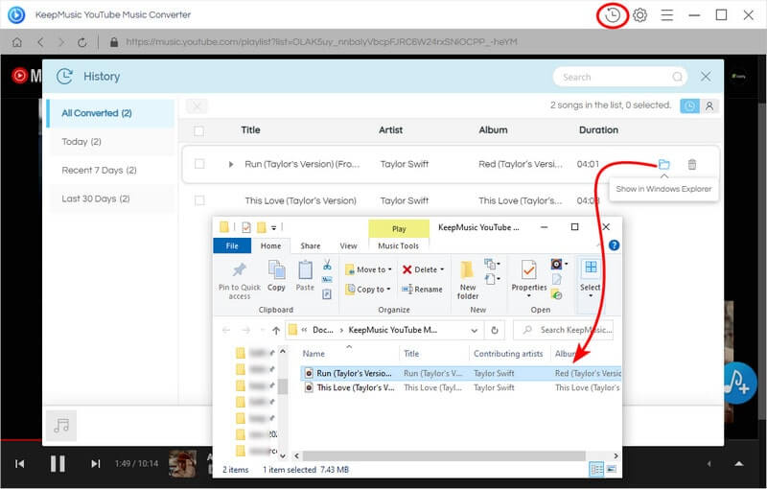Open the View ribbon tab
This screenshot has width=767, height=489.
point(348,245)
